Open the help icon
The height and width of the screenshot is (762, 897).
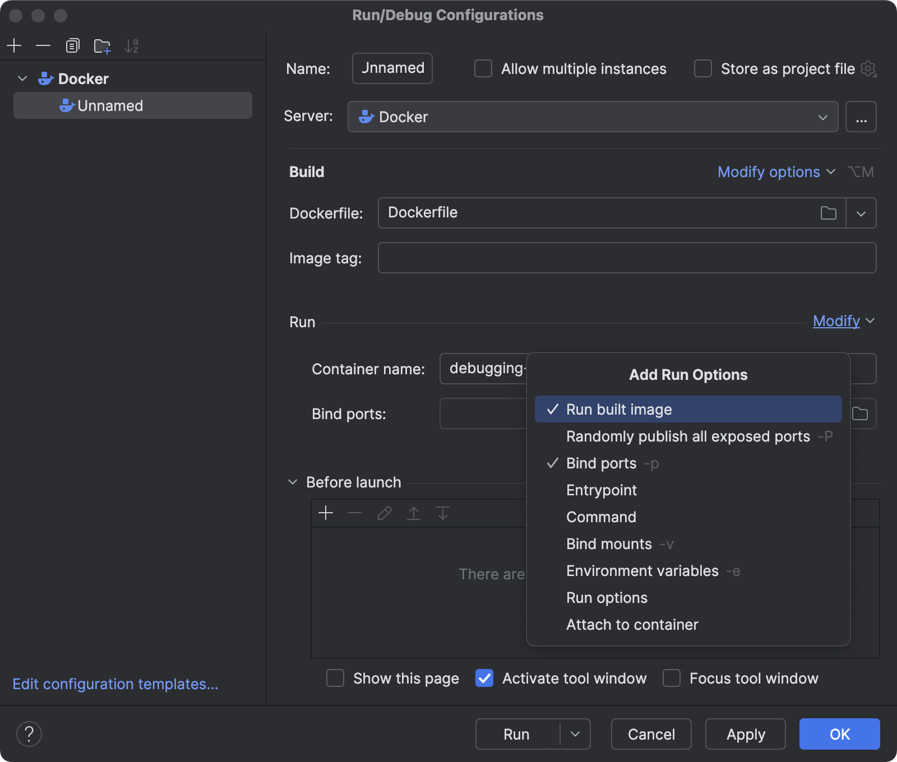coord(29,734)
